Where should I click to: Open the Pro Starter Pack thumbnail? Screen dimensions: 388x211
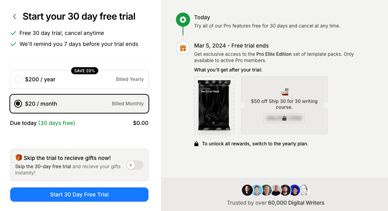click(x=214, y=105)
